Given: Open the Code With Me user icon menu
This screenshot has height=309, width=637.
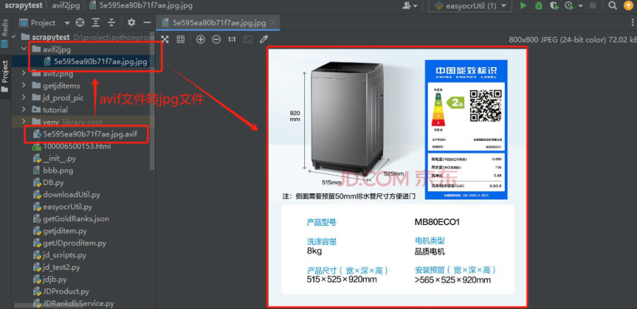Looking at the screenshot, I should click(410, 5).
